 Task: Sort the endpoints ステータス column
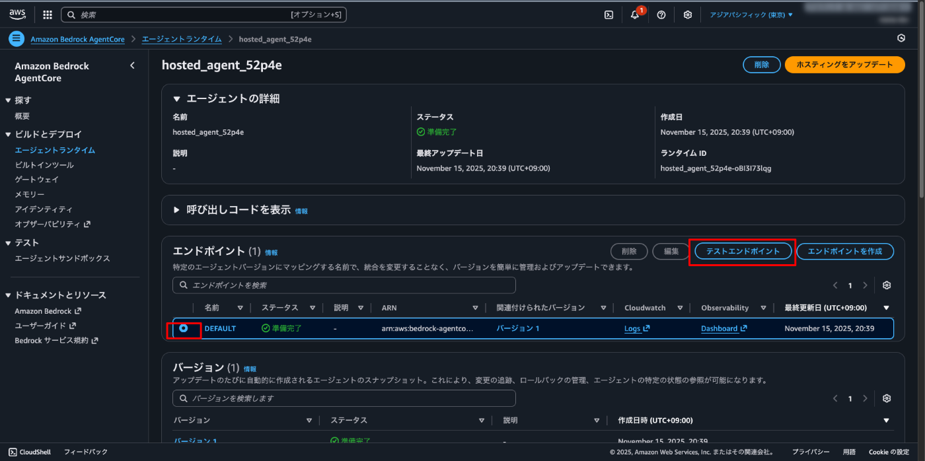[x=311, y=308]
